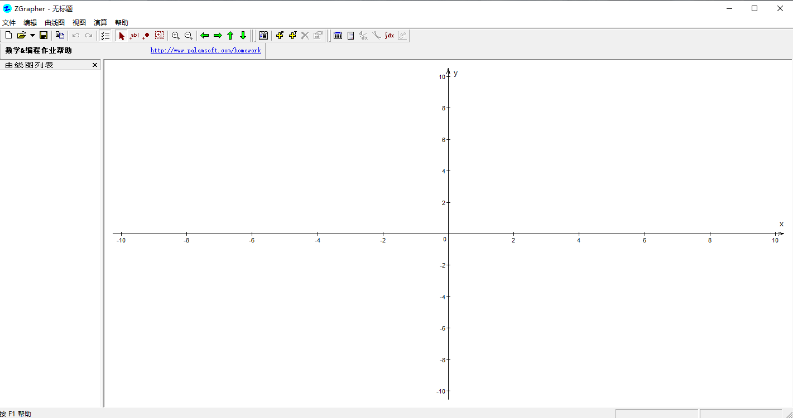Zoom out with the magnifier minus icon
The image size is (793, 418).
(x=189, y=36)
